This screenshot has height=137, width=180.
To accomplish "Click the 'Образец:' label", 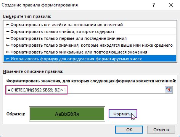I will pyautogui.click(x=16, y=114).
